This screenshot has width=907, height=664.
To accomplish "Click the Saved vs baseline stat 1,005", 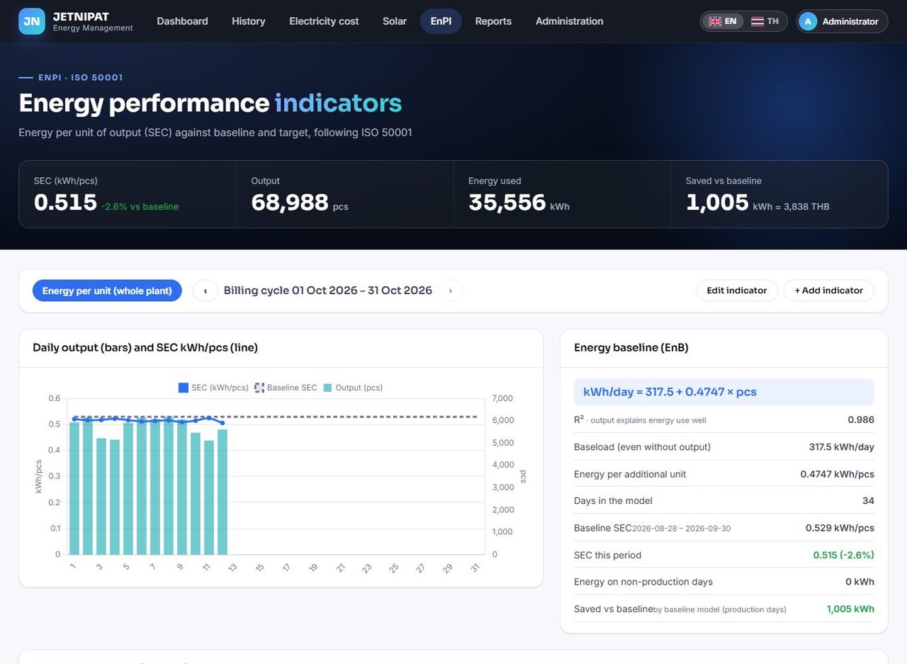I will click(717, 203).
